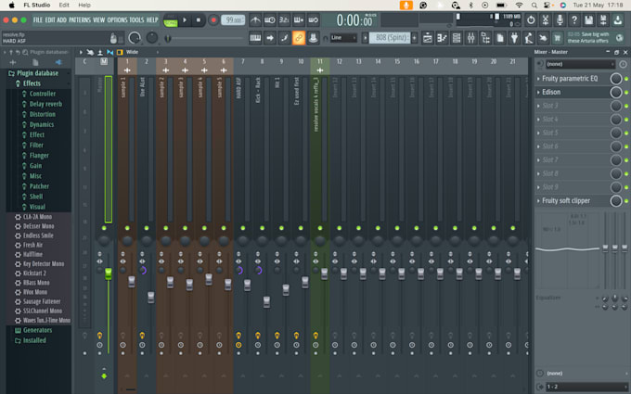
Task: Open the undo history icon
Action: [x=531, y=19]
